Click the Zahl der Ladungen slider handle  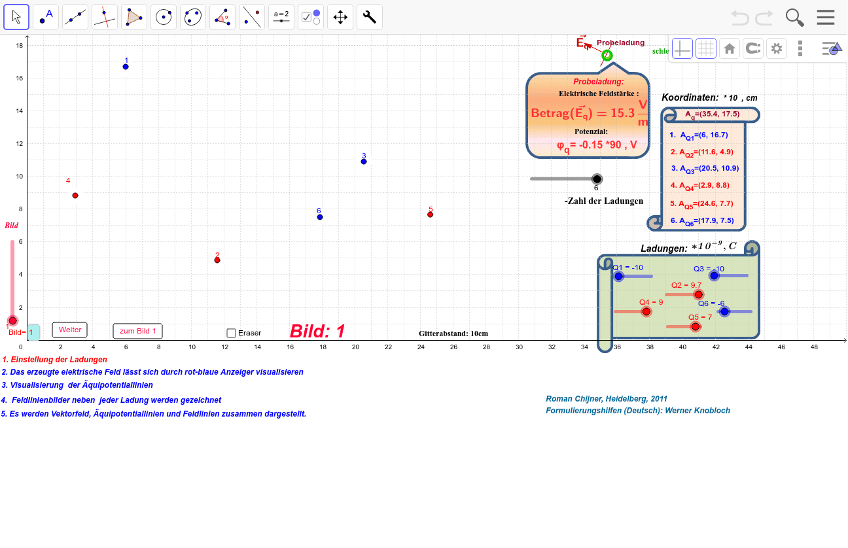[x=597, y=179]
